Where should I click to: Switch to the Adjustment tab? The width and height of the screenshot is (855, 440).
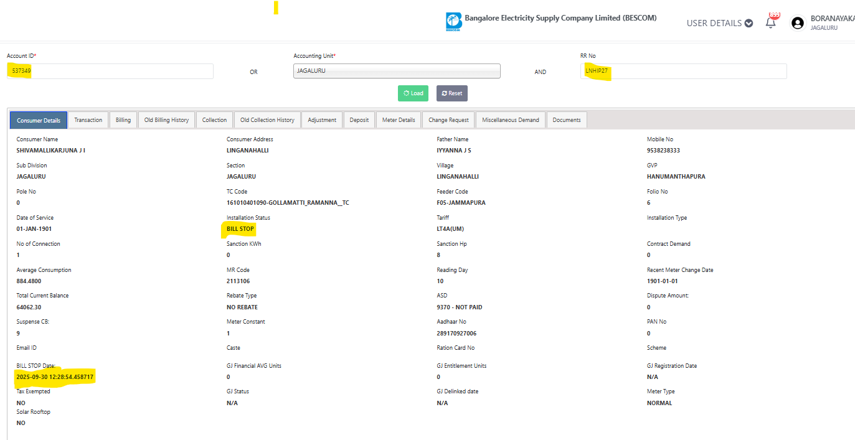pos(322,120)
